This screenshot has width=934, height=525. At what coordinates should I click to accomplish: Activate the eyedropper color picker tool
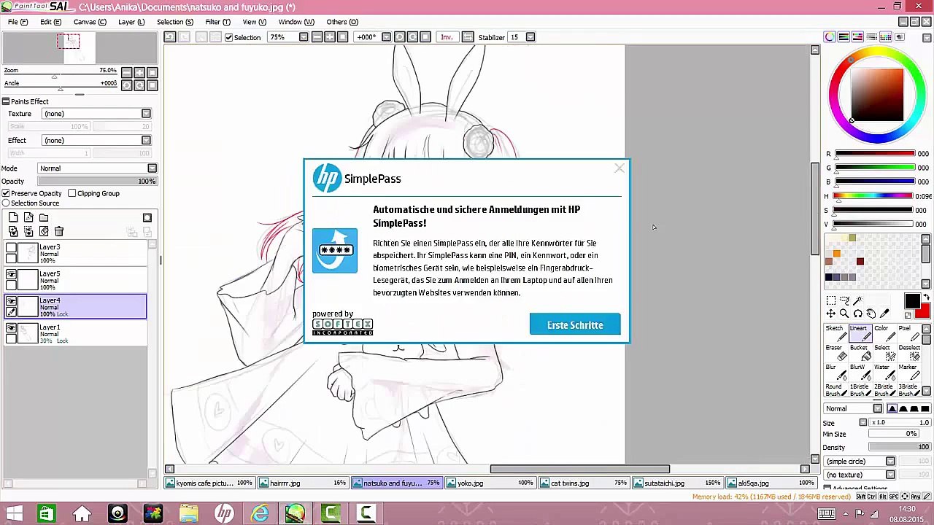coord(885,314)
